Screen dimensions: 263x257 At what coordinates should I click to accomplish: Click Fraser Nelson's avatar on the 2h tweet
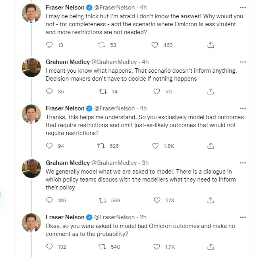pyautogui.click(x=31, y=223)
